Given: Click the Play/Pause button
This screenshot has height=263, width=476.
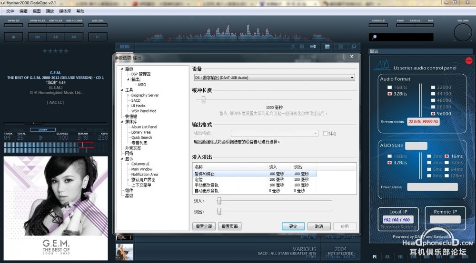Looking at the screenshot, I should [x=56, y=37].
